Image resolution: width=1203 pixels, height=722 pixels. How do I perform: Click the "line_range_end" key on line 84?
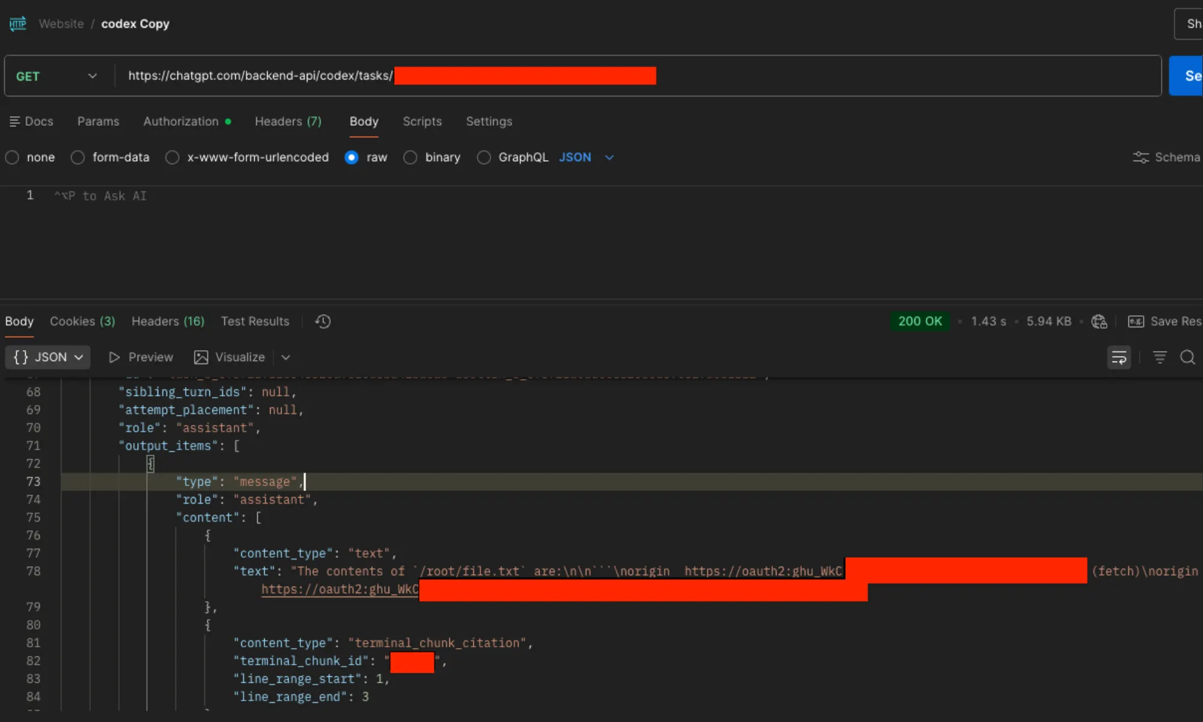point(290,697)
